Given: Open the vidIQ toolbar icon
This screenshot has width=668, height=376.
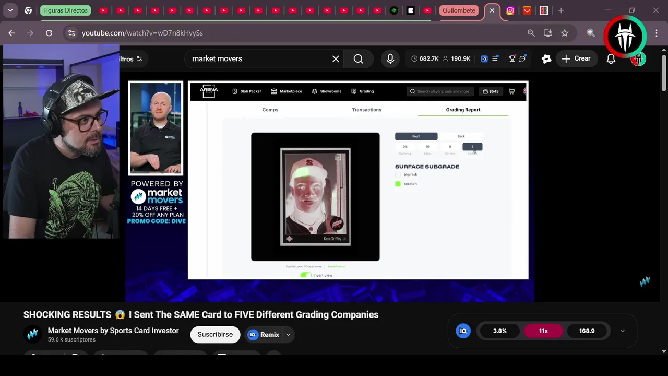Looking at the screenshot, I should point(484,59).
